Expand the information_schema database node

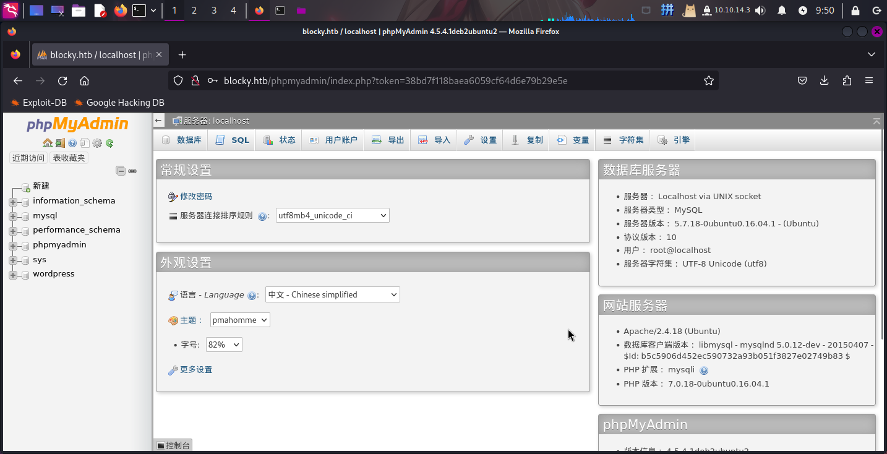click(x=13, y=202)
